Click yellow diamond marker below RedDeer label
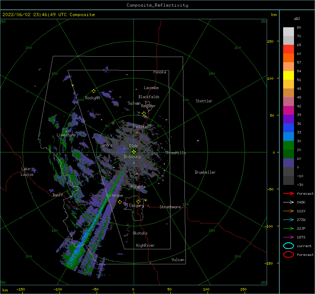This screenshot has width=315, height=294. pyautogui.click(x=144, y=114)
